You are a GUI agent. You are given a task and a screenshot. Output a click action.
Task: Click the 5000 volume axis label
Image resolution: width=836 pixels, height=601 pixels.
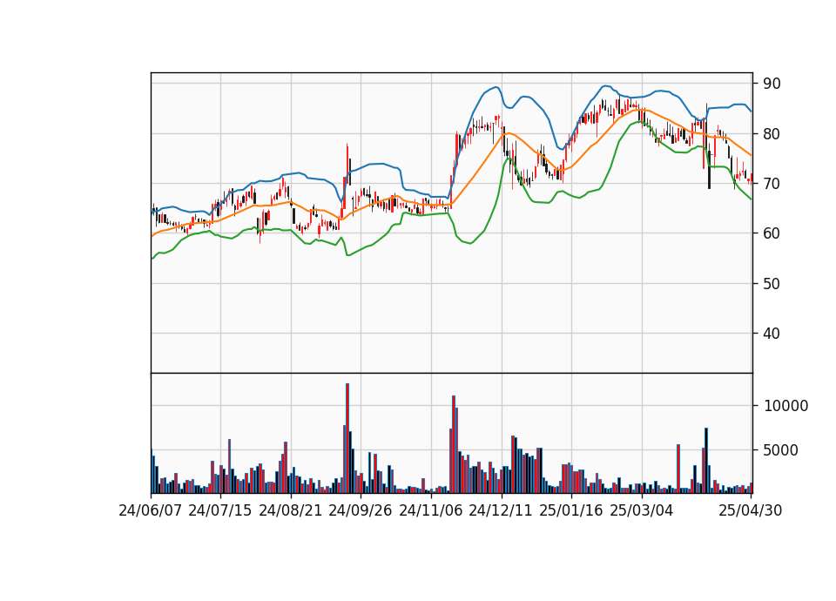click(x=781, y=450)
